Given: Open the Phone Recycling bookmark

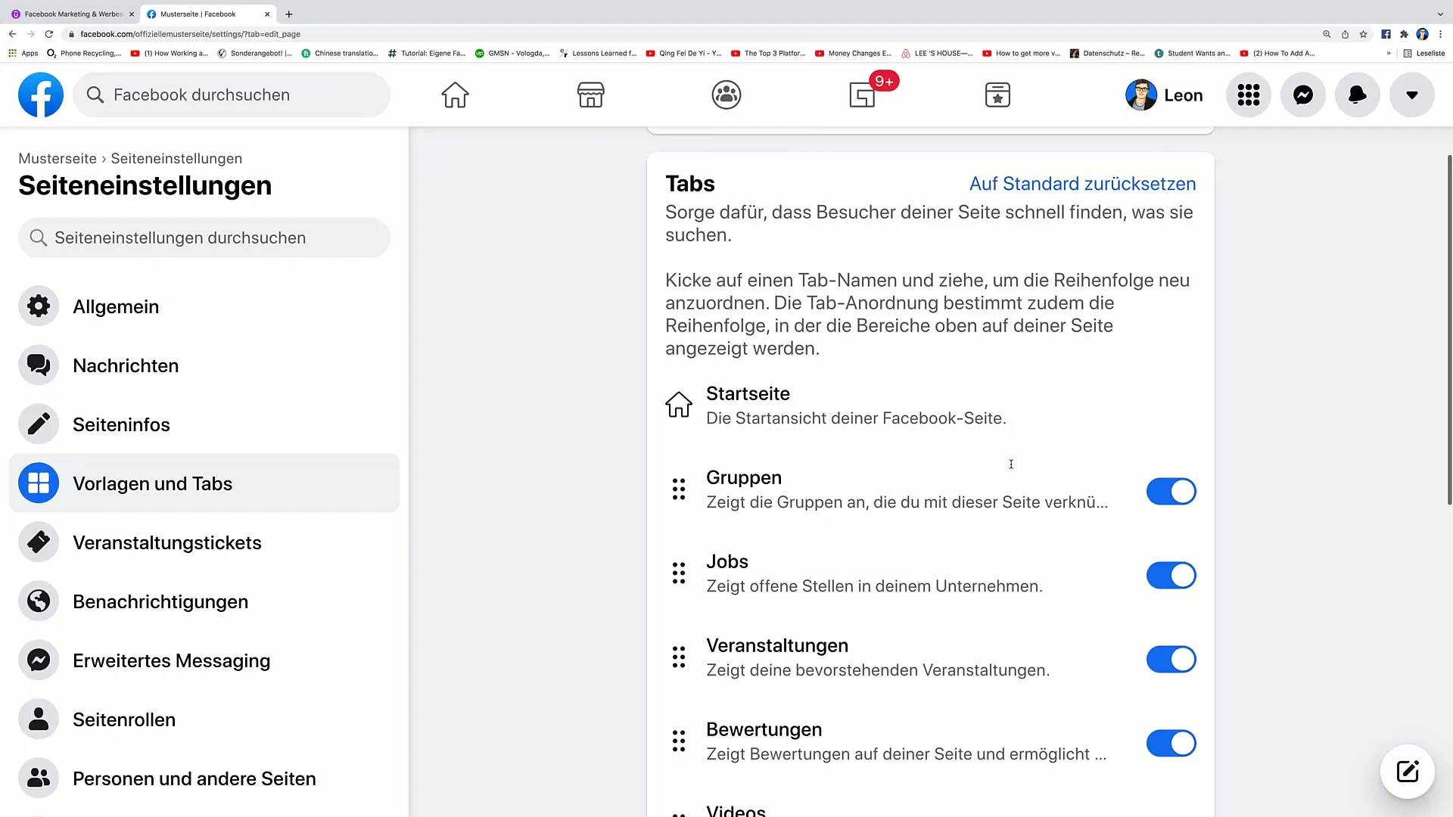Looking at the screenshot, I should [x=84, y=53].
